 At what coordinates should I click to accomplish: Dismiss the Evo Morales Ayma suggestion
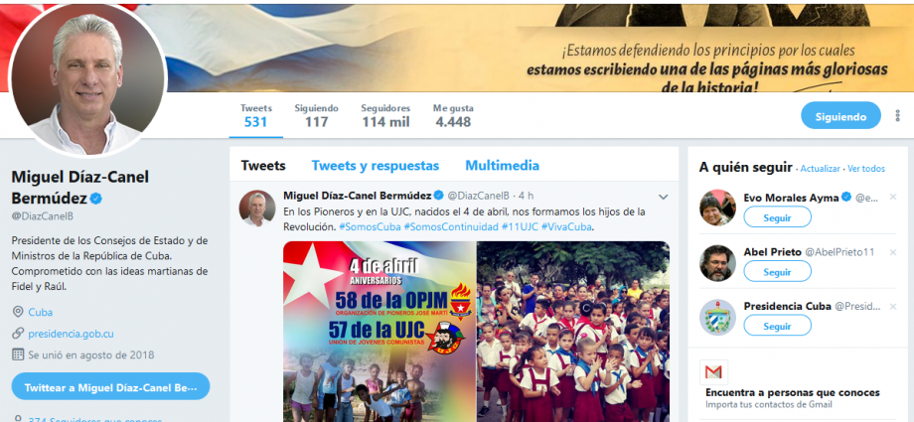pos(893,198)
